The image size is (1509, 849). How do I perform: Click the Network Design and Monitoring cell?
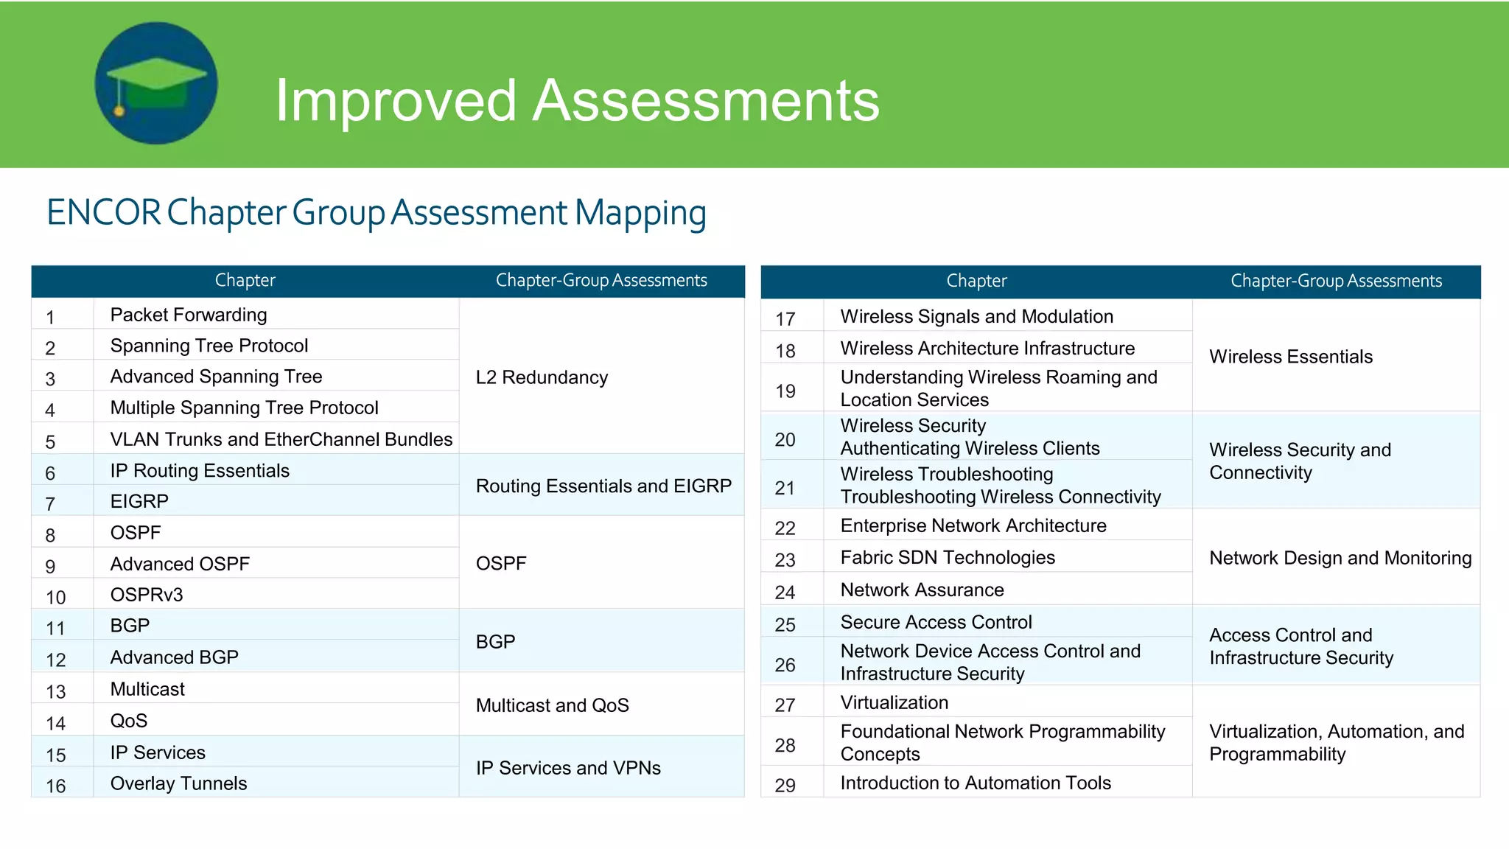point(1340,558)
